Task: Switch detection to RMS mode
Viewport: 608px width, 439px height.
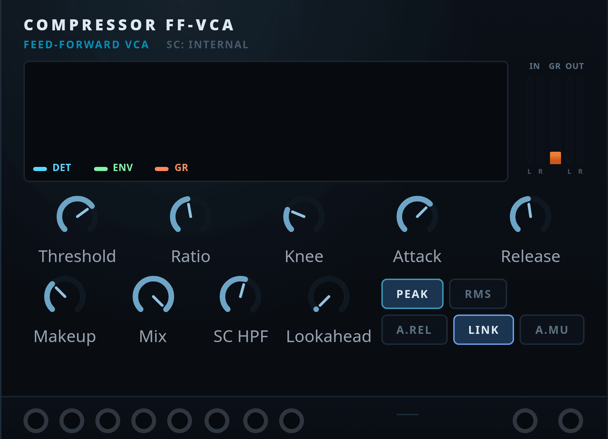Action: (x=478, y=294)
